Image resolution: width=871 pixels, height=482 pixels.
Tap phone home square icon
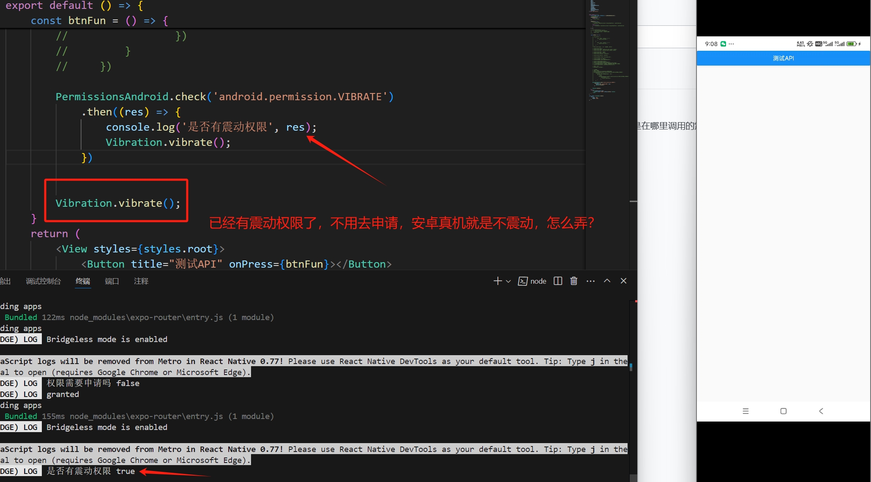click(x=784, y=411)
